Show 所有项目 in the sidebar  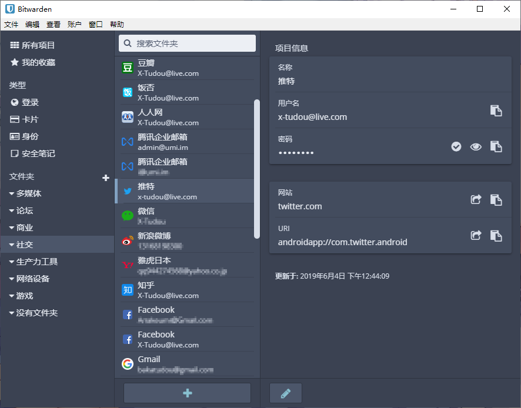coord(38,45)
